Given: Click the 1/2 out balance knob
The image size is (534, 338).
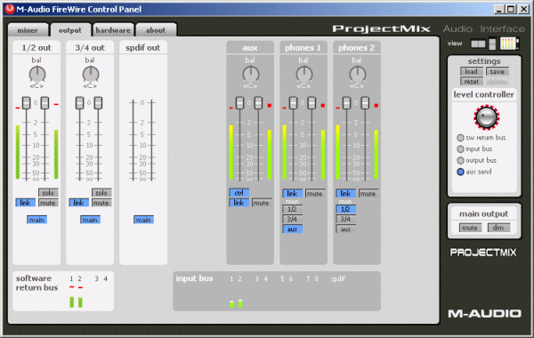Looking at the screenshot, I should (37, 74).
